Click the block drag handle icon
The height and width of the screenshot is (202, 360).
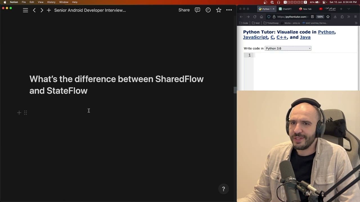click(25, 113)
